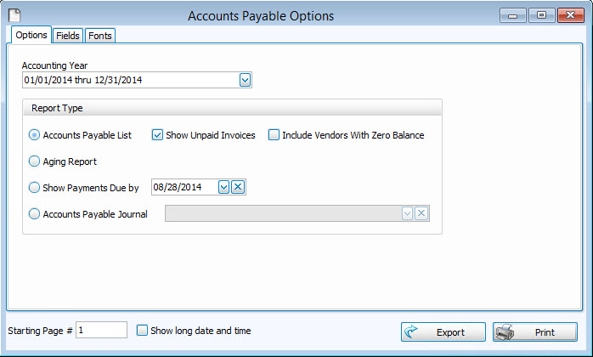Select the Accounts Payable Journal option

tap(35, 214)
